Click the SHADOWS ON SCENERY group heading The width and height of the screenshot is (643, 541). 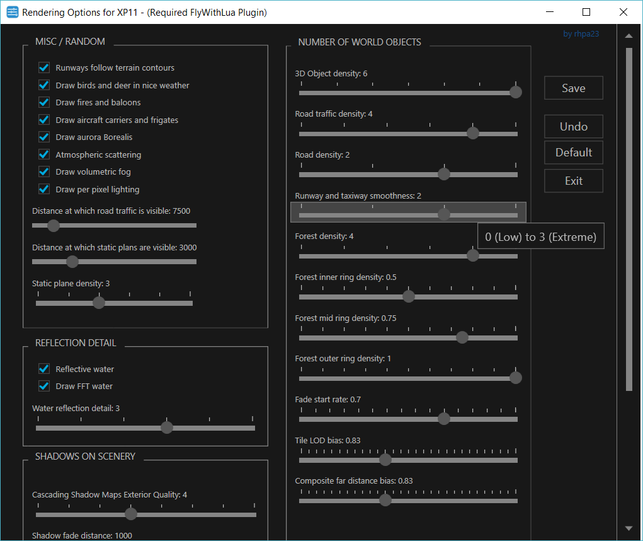85,457
